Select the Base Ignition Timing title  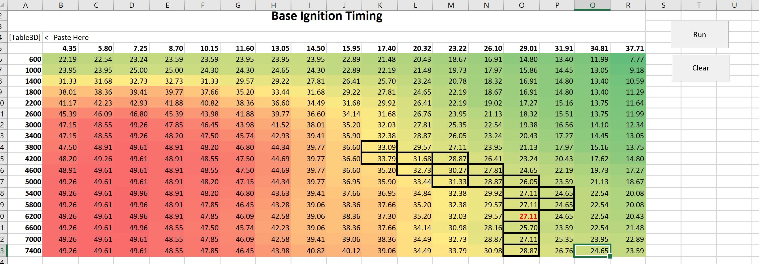click(x=327, y=16)
